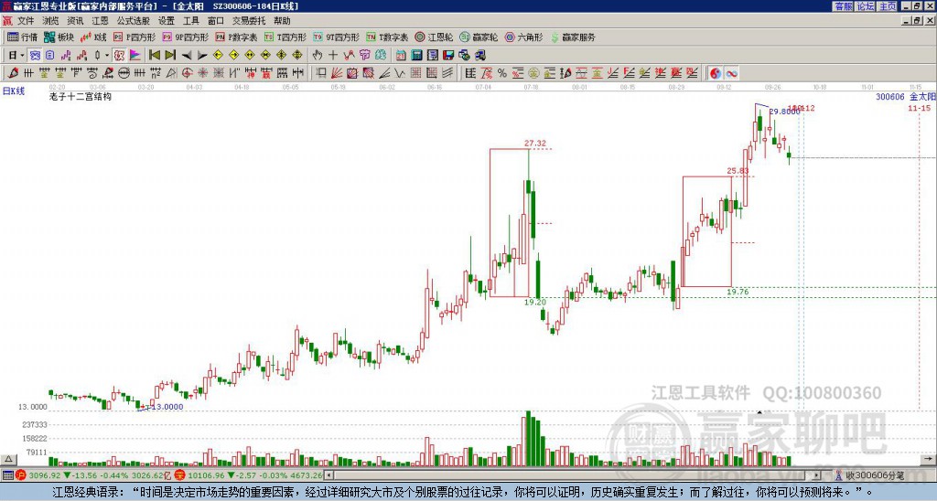937x501 pixels.
Task: Open the 帮助 menu
Action: pyautogui.click(x=282, y=21)
